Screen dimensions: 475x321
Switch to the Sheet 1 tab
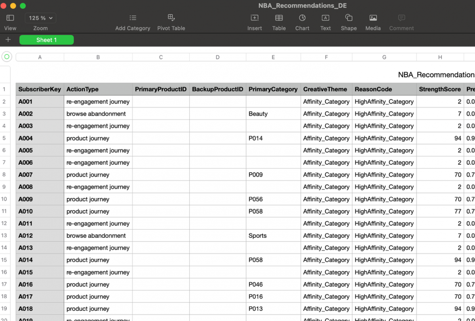[x=46, y=40]
